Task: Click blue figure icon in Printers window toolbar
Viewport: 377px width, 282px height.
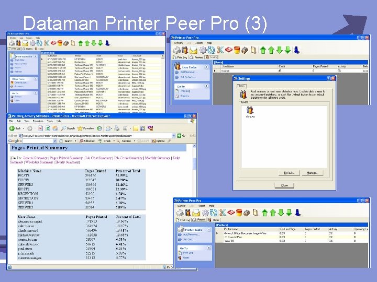Action: [297, 213]
